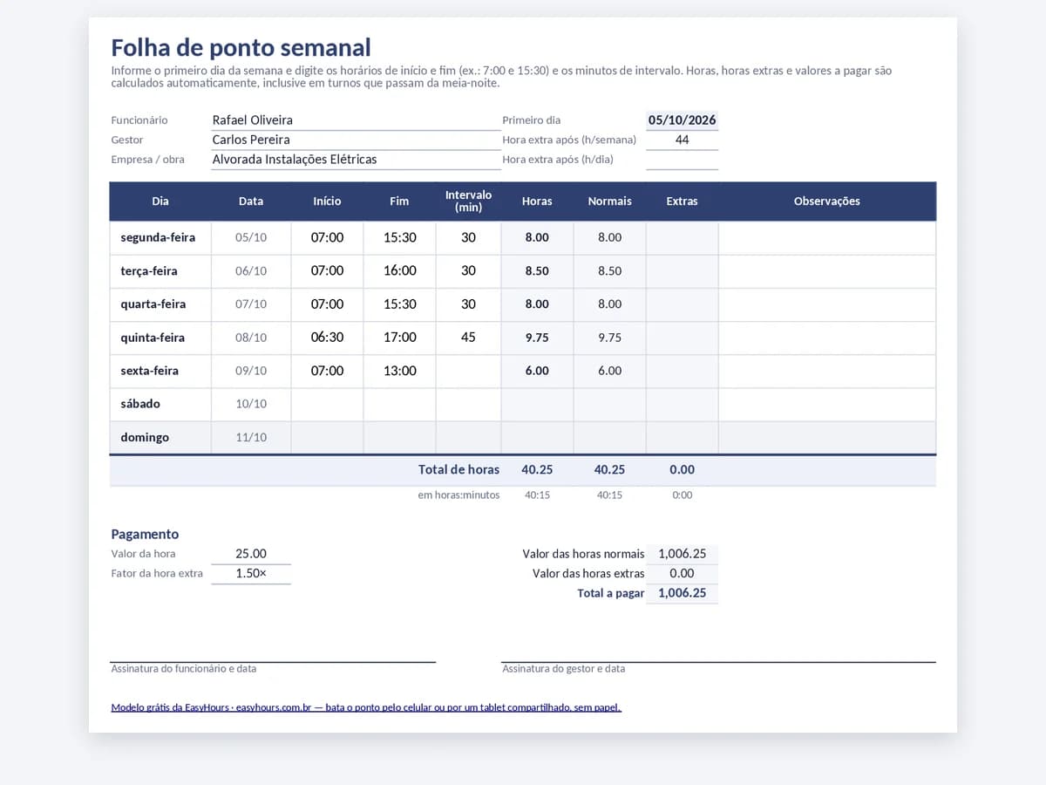Select the date 11/10 cell
1046x785 pixels.
(251, 437)
